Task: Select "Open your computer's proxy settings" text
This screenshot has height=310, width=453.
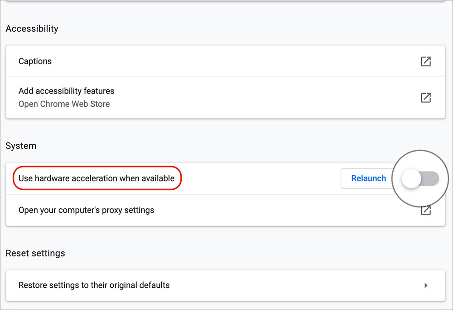Action: pos(87,210)
